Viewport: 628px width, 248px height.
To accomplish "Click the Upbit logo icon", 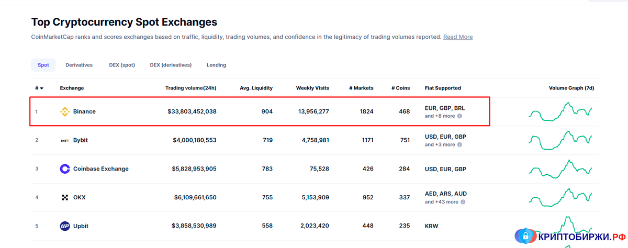I will (x=65, y=226).
